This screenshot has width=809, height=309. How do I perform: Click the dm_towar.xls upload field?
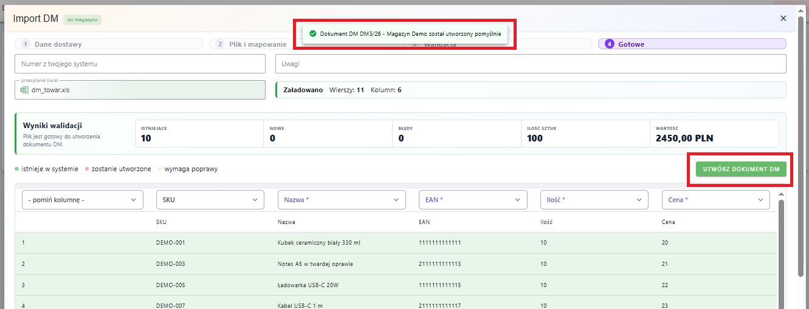point(140,90)
